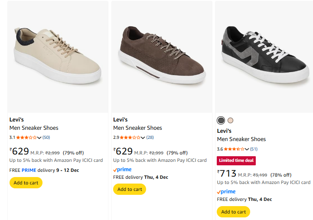Select the black color swatch
The width and height of the screenshot is (313, 220).
click(221, 120)
